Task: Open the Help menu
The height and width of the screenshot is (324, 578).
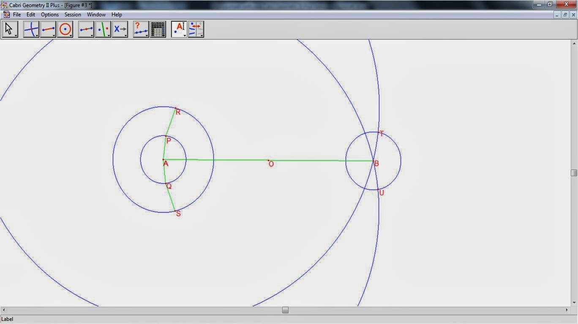Action: click(x=117, y=14)
